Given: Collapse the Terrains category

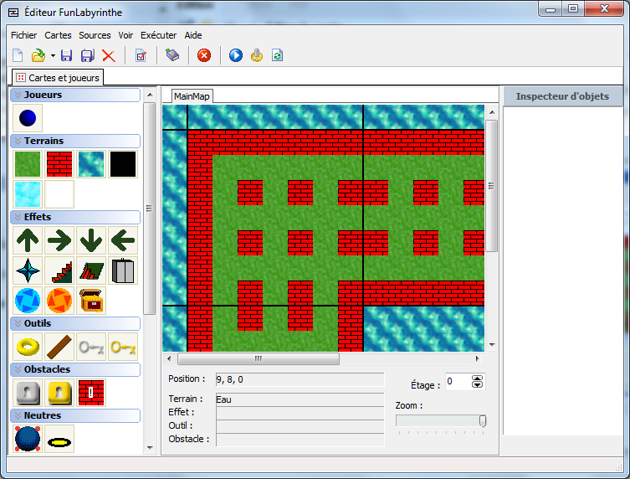Looking at the screenshot, I should (x=18, y=141).
